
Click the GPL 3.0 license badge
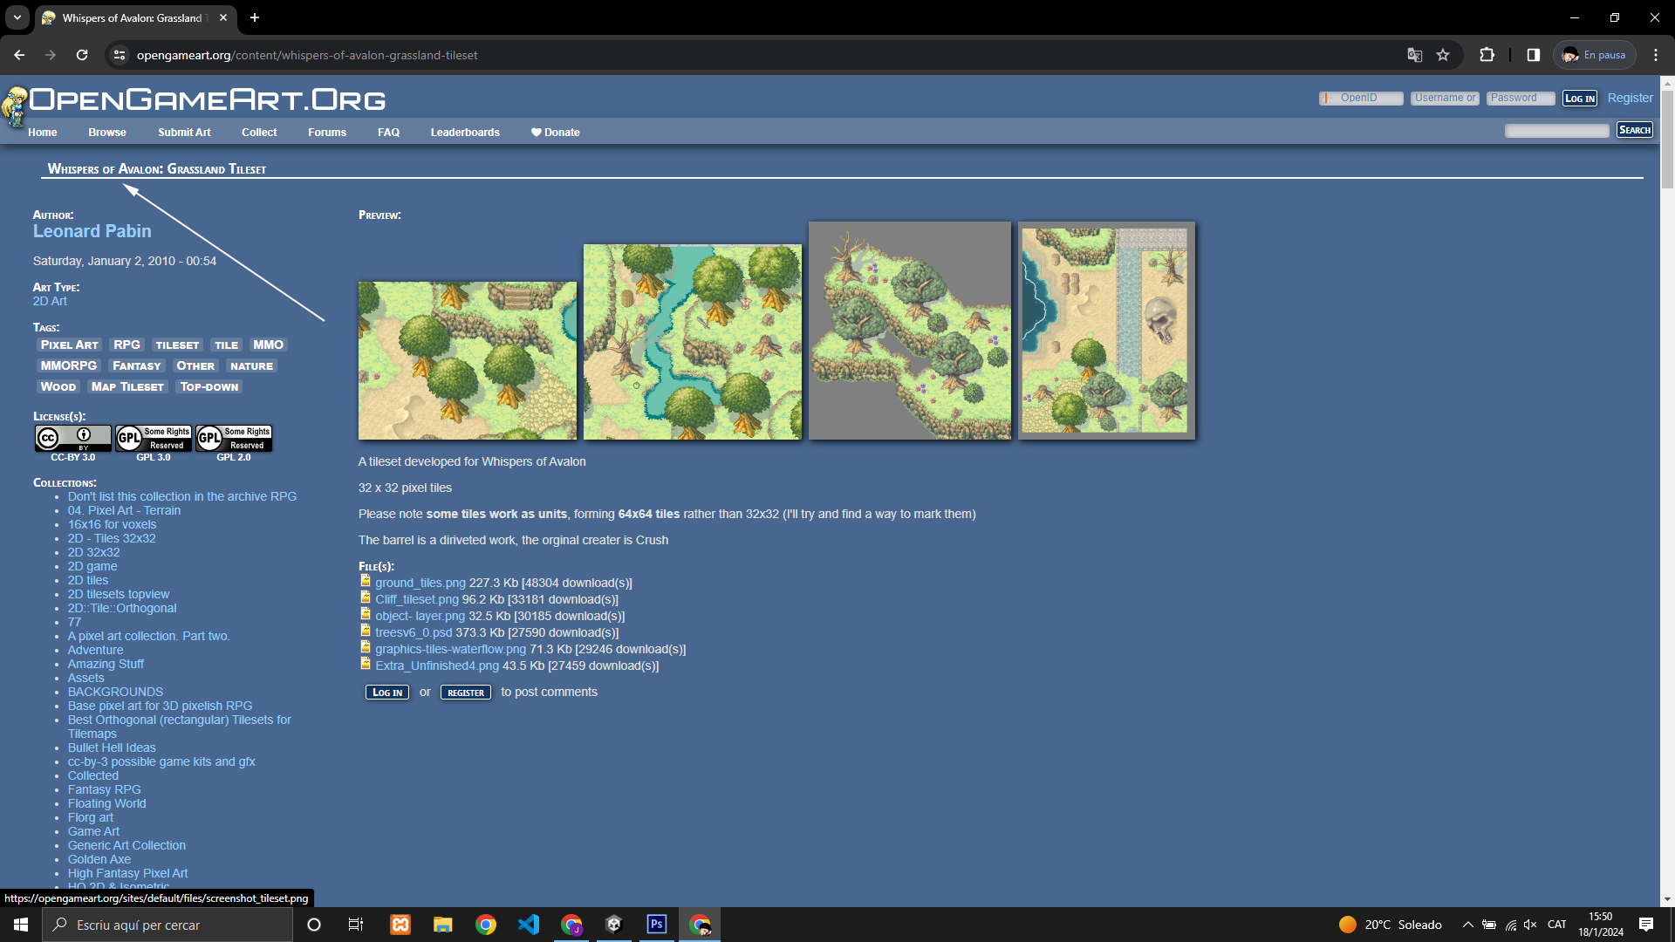154,437
